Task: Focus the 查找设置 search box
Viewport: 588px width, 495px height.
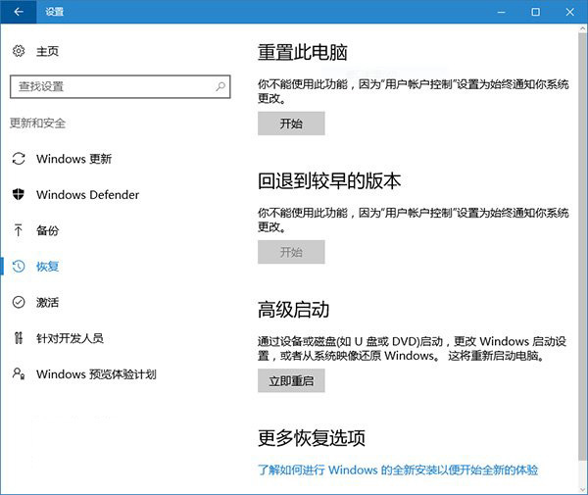Action: [x=120, y=86]
